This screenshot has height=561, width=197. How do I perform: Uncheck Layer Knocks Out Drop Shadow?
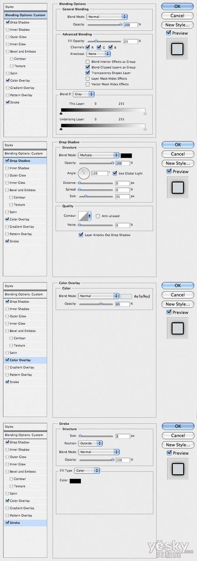coord(81,235)
